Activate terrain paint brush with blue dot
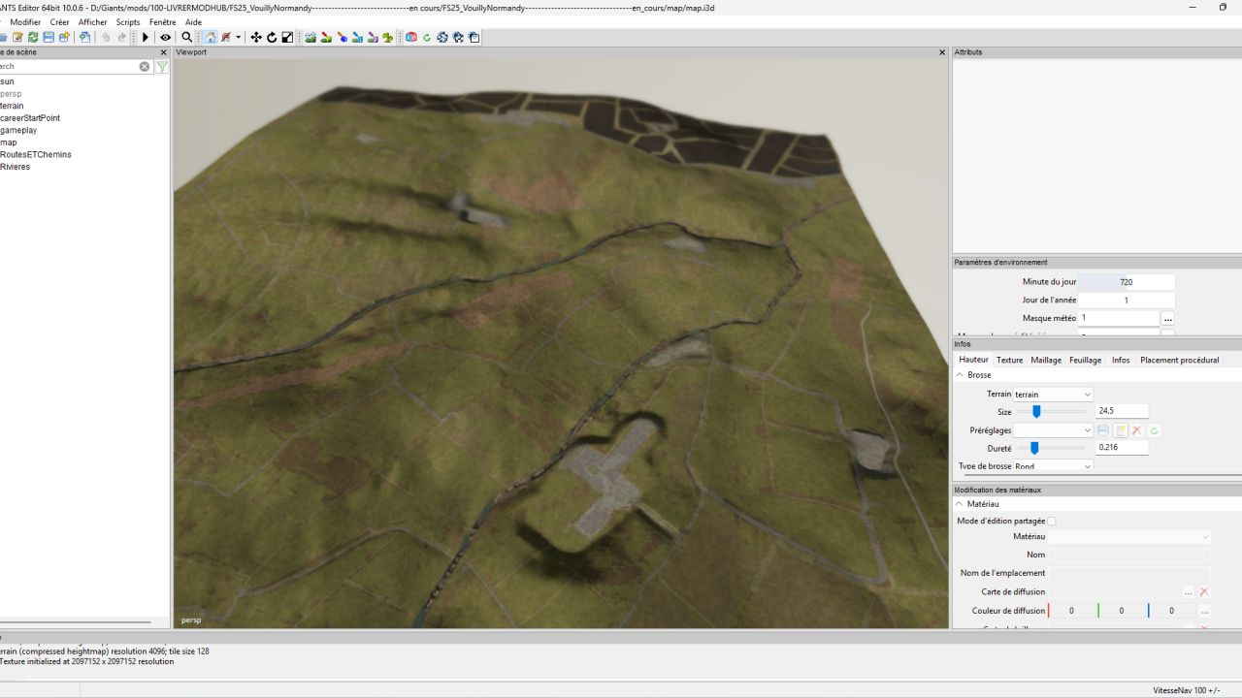 [x=342, y=37]
